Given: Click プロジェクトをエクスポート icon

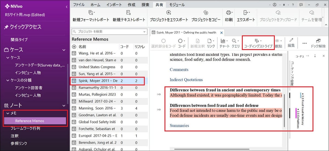Looking at the screenshot, I should point(169,13).
